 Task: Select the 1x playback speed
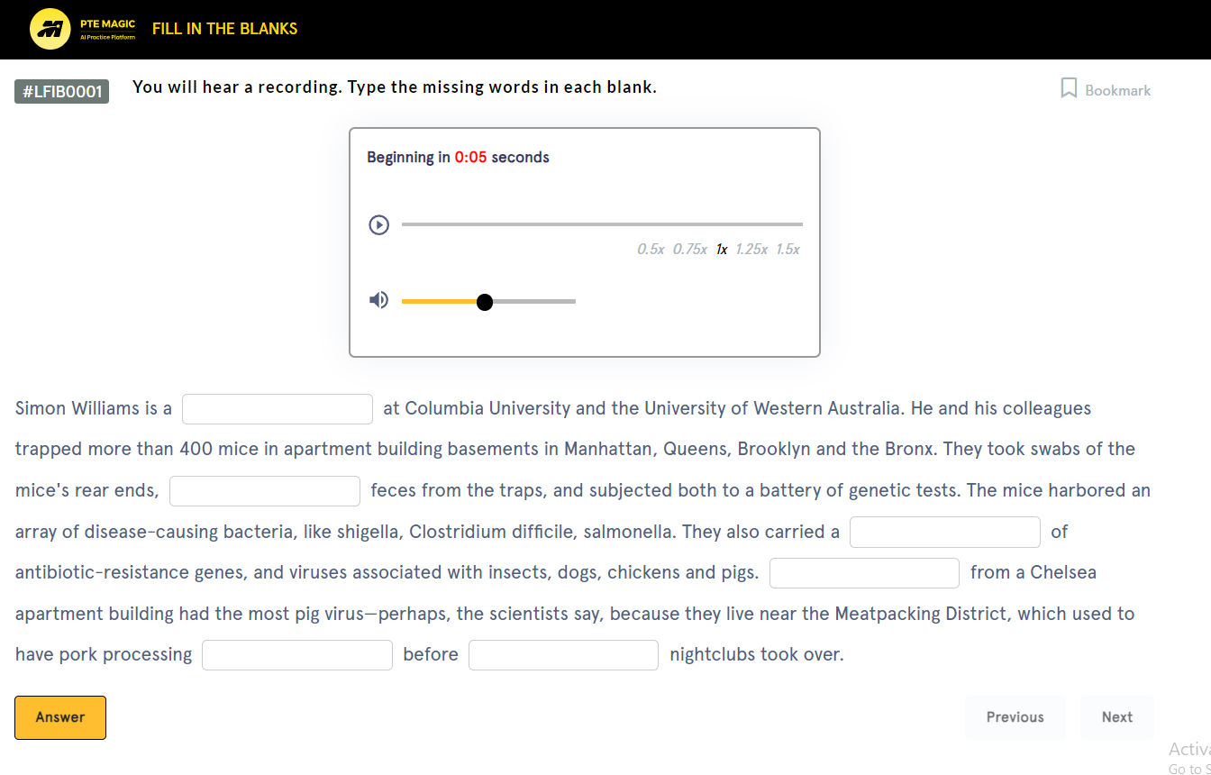pos(722,250)
